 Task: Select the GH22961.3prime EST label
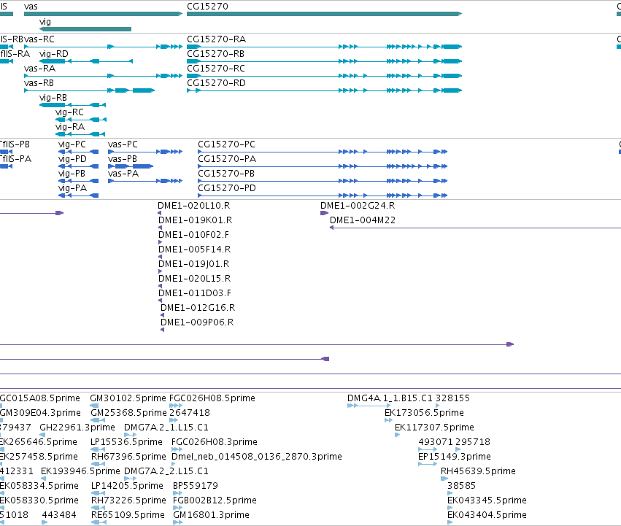(x=77, y=428)
